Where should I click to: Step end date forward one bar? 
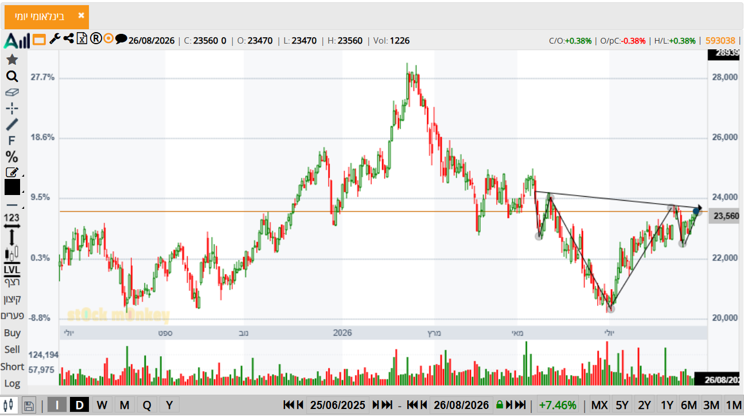point(509,405)
